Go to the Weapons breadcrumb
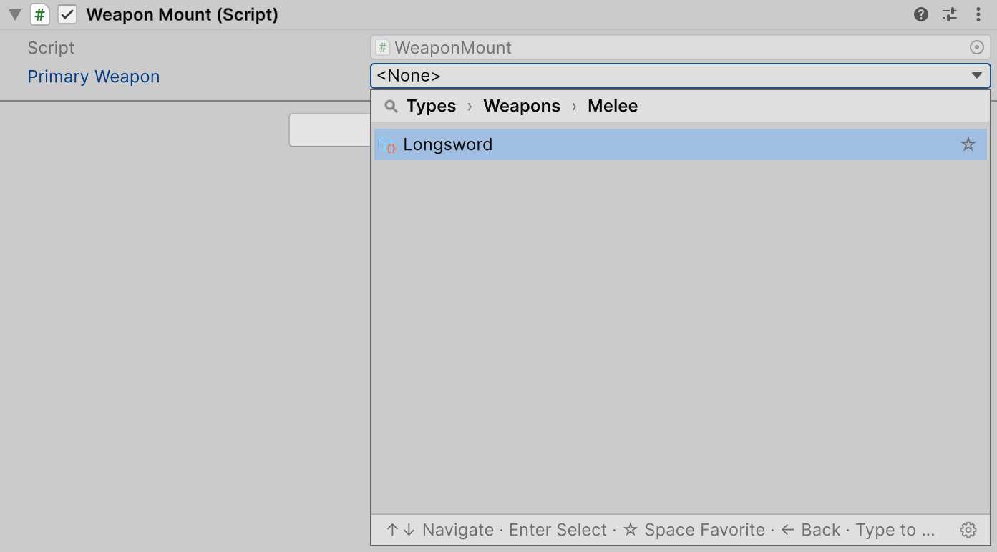 (522, 106)
